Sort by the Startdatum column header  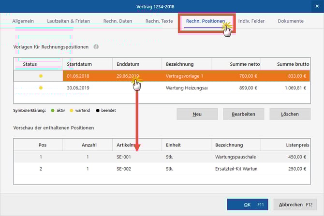[x=87, y=64]
